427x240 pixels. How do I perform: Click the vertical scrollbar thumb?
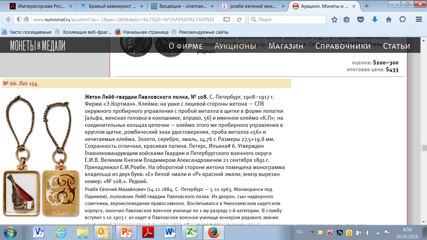424,147
